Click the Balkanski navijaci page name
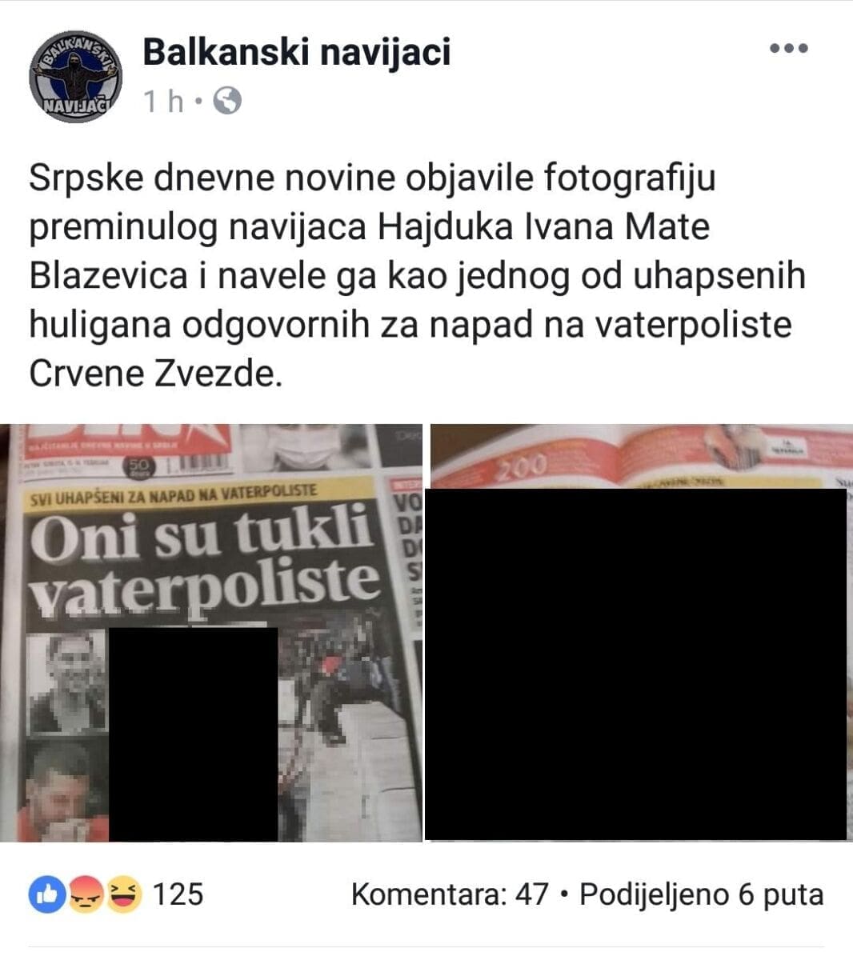Image resolution: width=853 pixels, height=960 pixels. pos(296,52)
